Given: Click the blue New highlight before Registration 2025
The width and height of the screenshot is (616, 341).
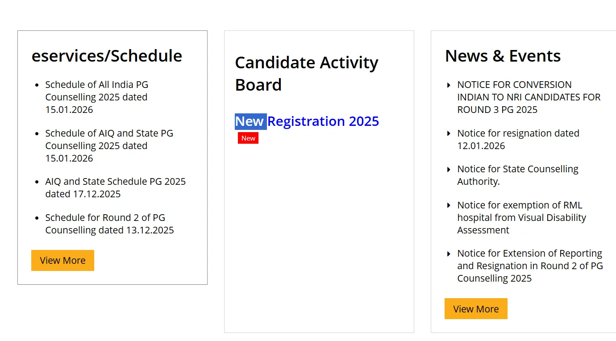Looking at the screenshot, I should 250,121.
